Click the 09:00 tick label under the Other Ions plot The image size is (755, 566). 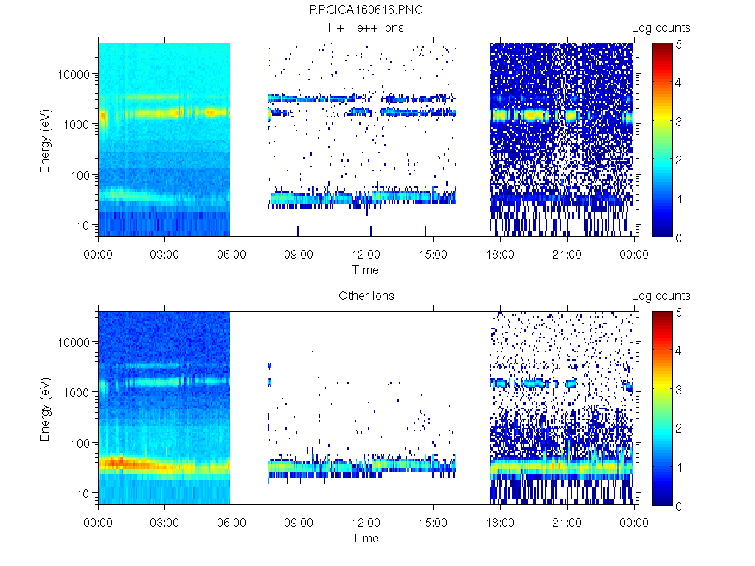(299, 523)
